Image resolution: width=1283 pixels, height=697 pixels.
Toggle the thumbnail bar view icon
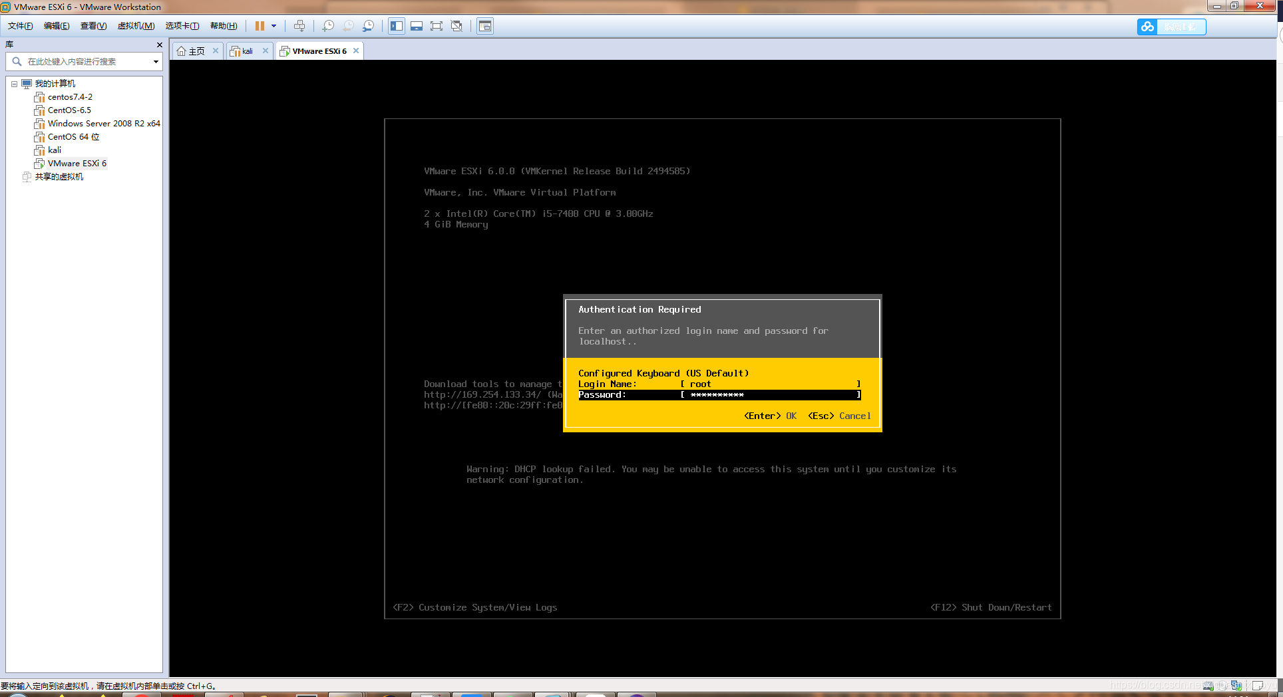417,26
